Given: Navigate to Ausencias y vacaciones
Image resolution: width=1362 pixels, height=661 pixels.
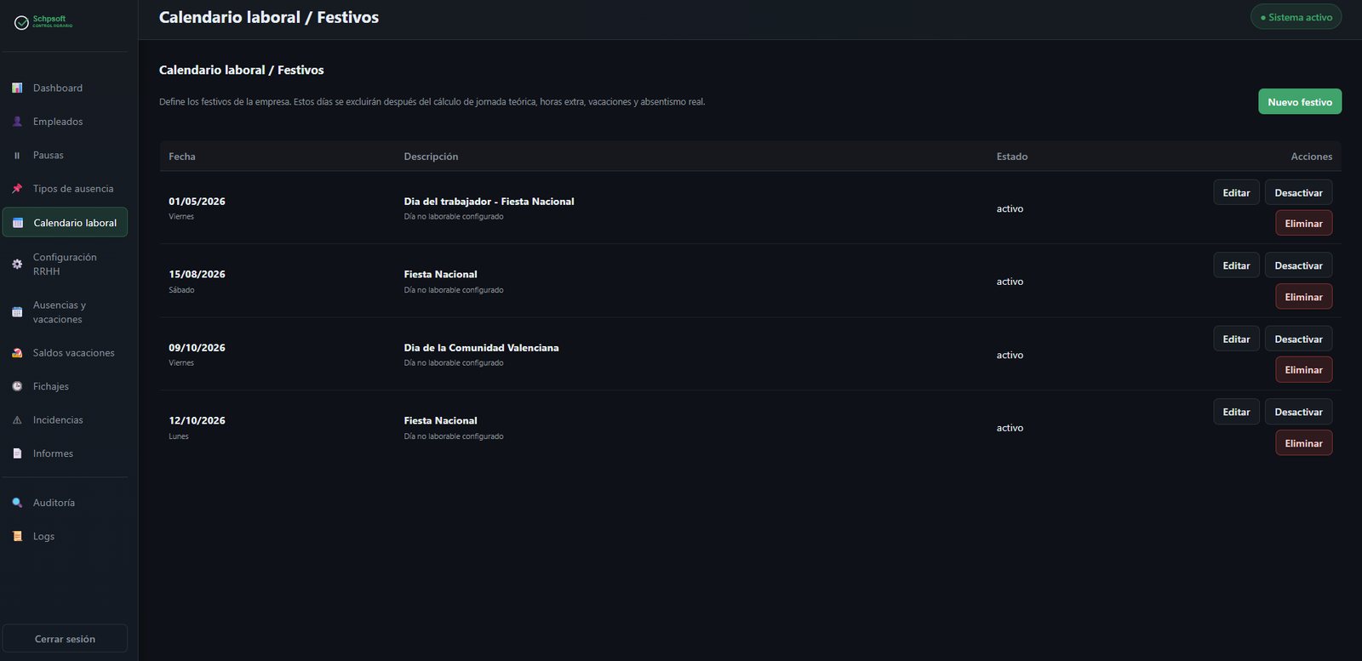Looking at the screenshot, I should point(65,312).
